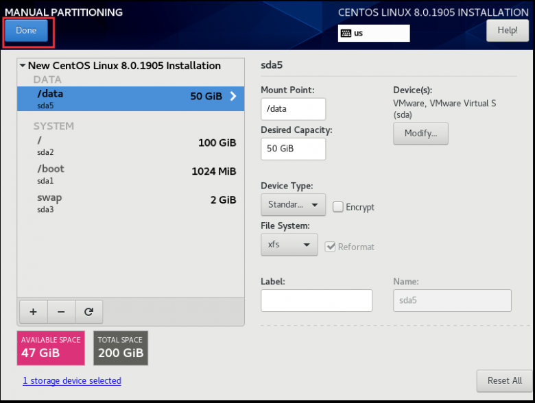The image size is (535, 403).
Task: Click the reload storage configuration icon
Action: click(88, 311)
